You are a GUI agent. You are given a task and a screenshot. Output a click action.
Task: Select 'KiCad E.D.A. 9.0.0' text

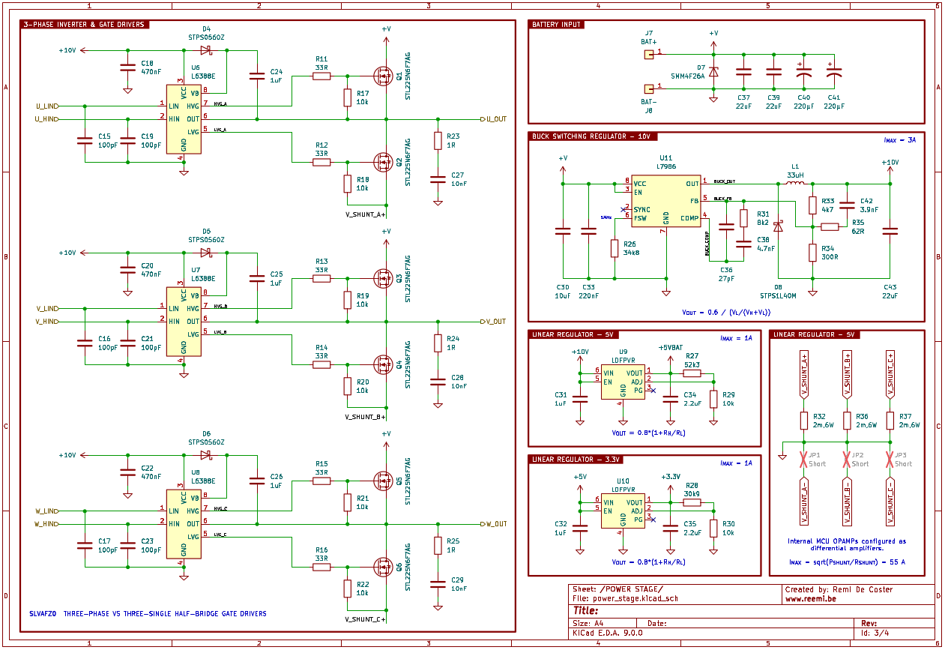click(607, 633)
